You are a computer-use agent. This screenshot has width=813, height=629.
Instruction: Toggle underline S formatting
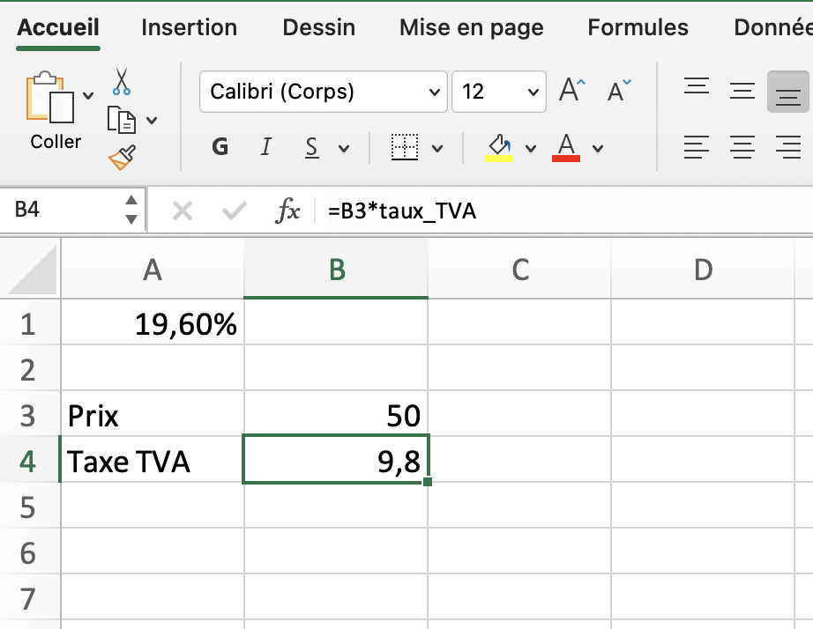tap(311, 147)
